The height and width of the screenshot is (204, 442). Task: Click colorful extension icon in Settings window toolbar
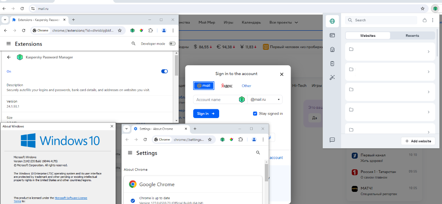pyautogui.click(x=231, y=139)
